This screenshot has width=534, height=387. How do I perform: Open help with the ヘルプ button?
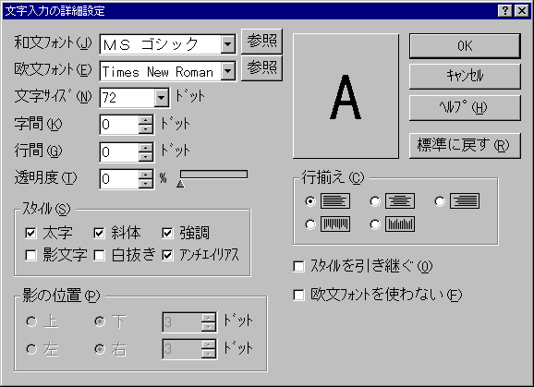coord(465,107)
